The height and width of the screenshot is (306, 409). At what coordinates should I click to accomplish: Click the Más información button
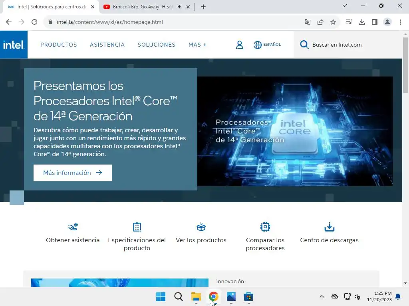tap(73, 173)
